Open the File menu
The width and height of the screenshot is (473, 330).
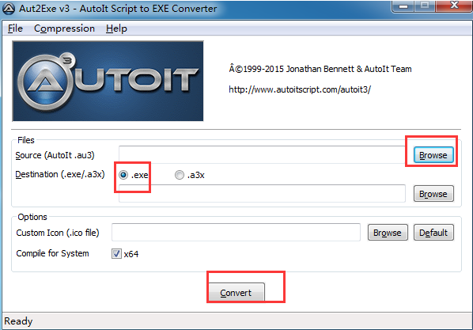(15, 28)
